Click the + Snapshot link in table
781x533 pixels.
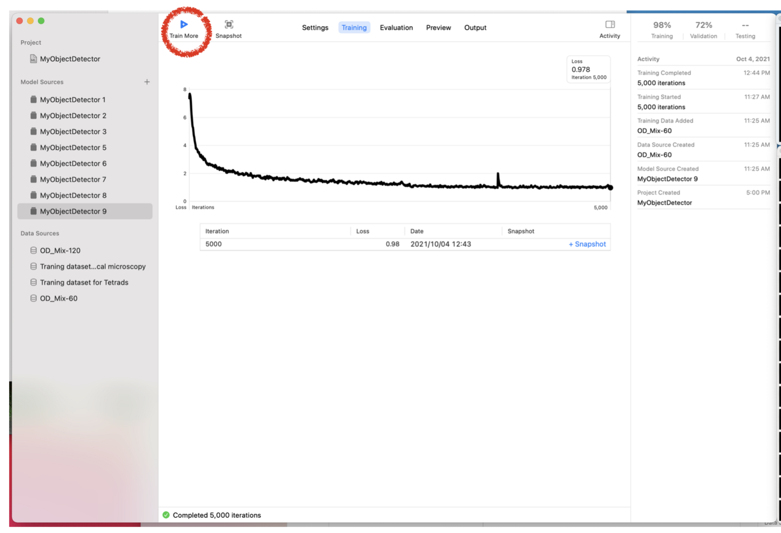[x=587, y=244]
